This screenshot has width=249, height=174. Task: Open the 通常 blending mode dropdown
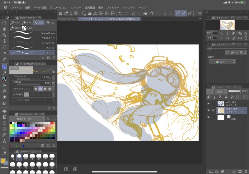coord(221,92)
